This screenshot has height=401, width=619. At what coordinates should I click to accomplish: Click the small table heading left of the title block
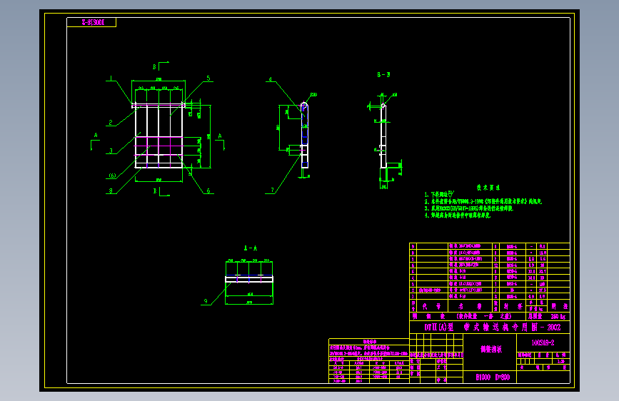tap(369, 342)
